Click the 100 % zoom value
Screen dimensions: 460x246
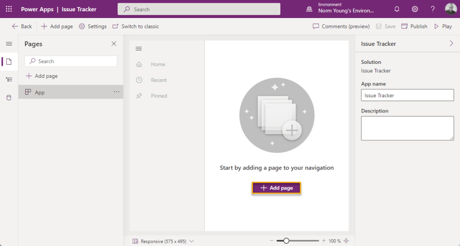point(335,241)
